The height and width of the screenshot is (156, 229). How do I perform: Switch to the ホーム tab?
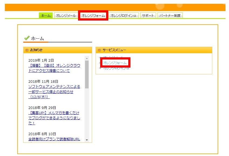[46, 16]
